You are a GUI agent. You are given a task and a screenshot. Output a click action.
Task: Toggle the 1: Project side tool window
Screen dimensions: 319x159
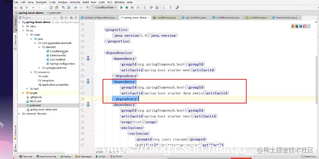(15, 23)
